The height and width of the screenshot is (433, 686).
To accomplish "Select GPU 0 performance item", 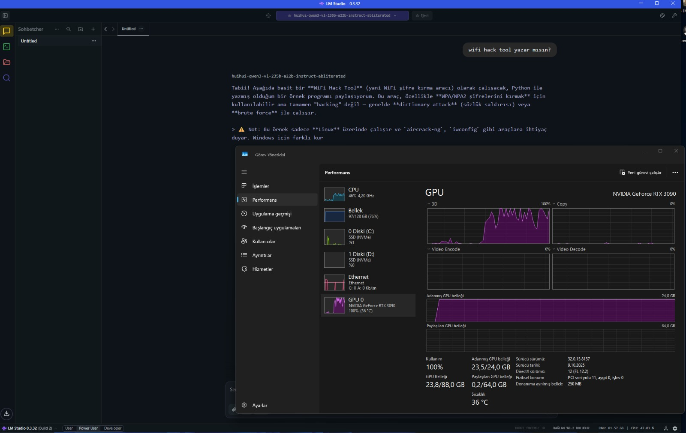I will click(x=368, y=305).
